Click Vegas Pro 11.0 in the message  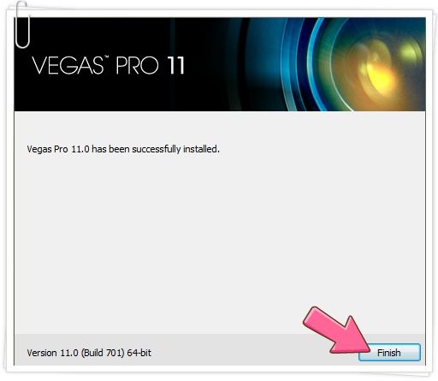click(58, 149)
